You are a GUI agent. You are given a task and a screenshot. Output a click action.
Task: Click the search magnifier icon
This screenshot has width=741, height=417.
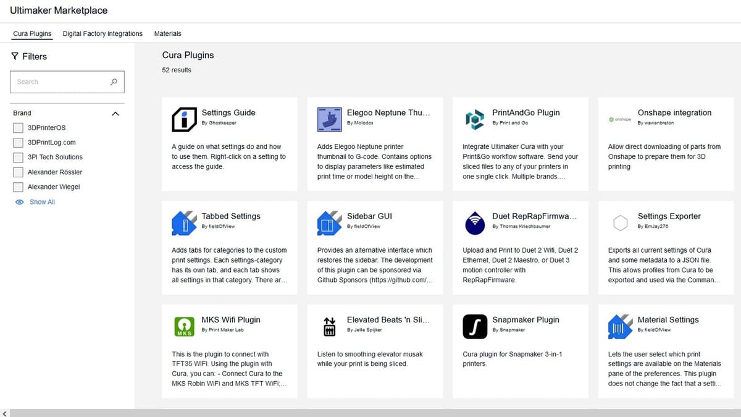point(114,82)
